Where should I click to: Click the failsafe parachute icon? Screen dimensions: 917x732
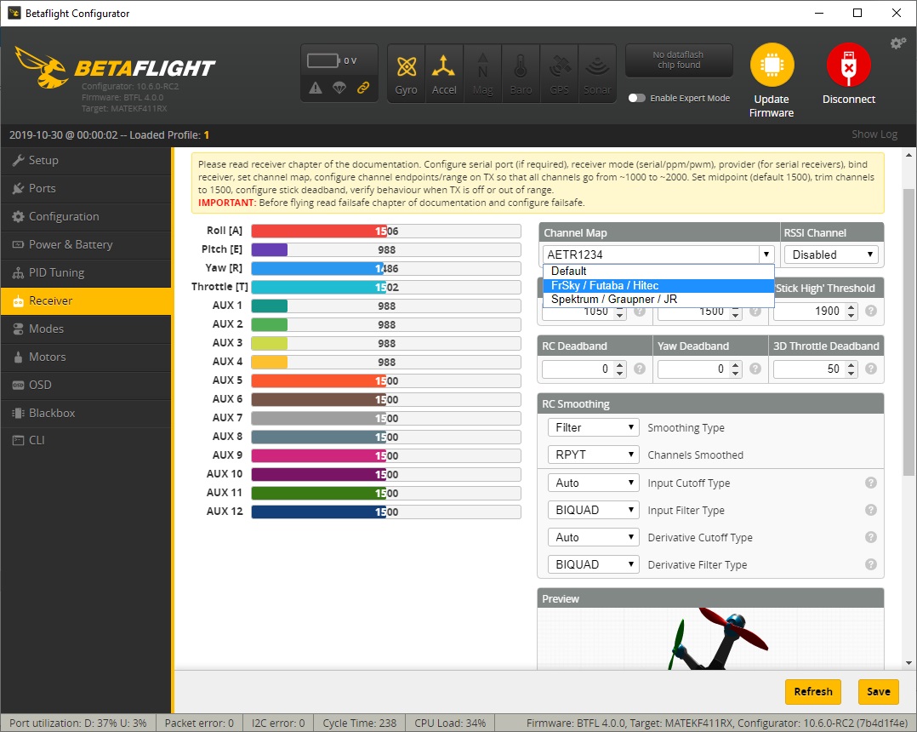339,88
